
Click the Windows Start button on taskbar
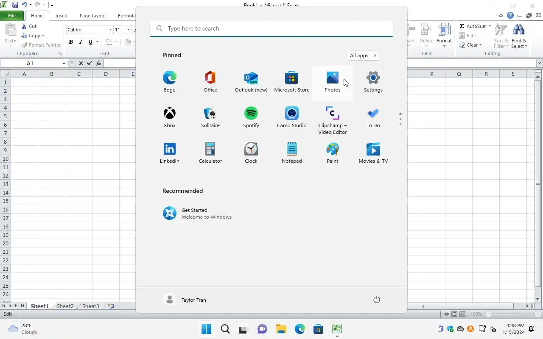pos(207,329)
